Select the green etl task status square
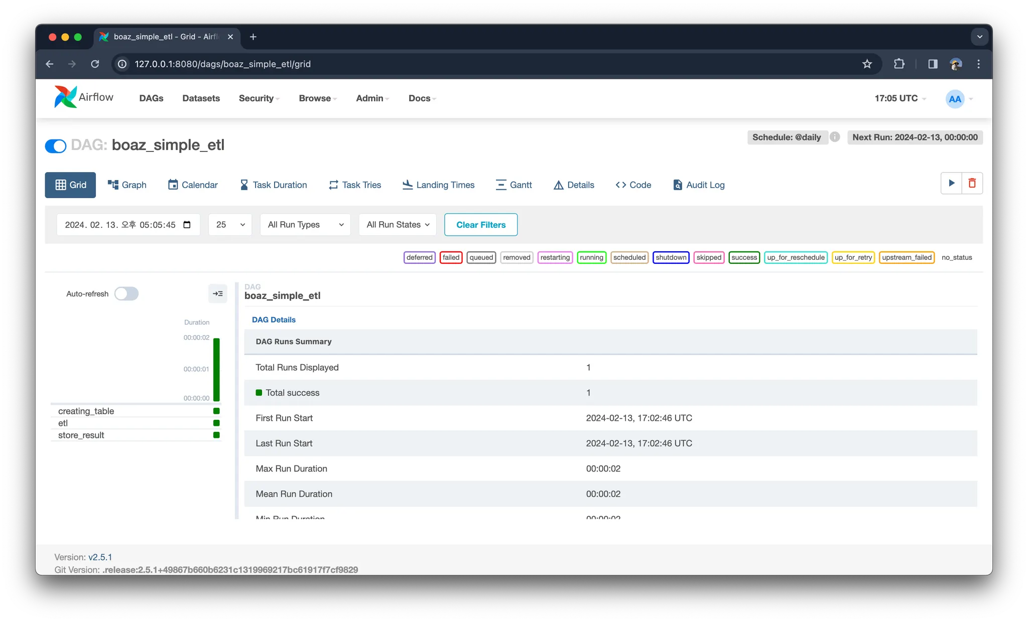Viewport: 1028px width, 622px height. (x=216, y=423)
